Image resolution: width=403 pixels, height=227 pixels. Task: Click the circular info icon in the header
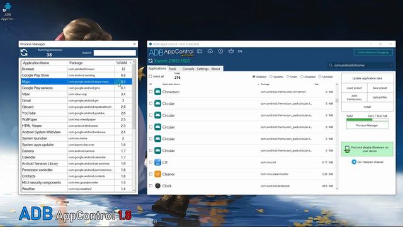coord(220,51)
